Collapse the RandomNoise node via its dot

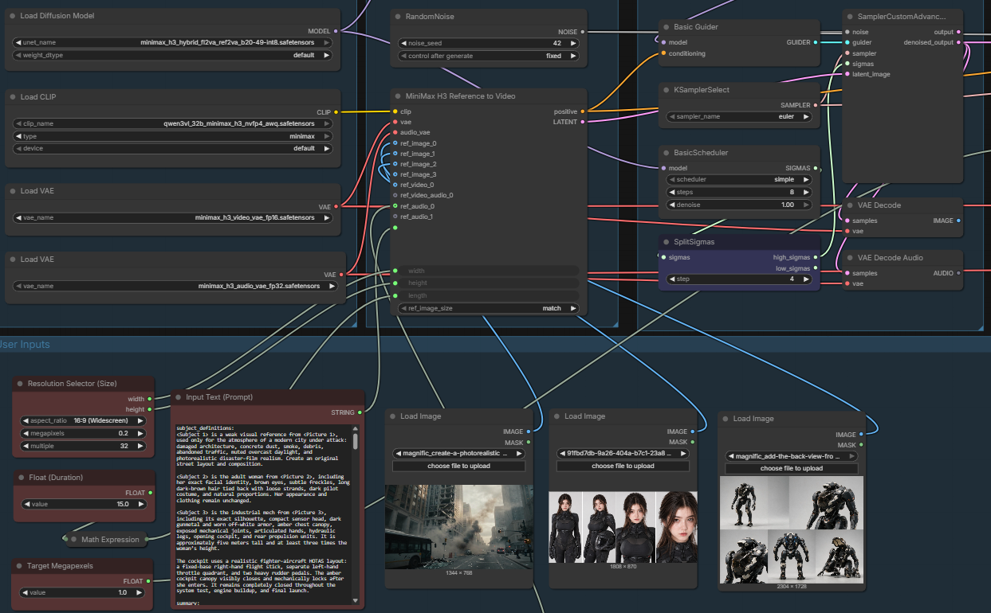[398, 16]
